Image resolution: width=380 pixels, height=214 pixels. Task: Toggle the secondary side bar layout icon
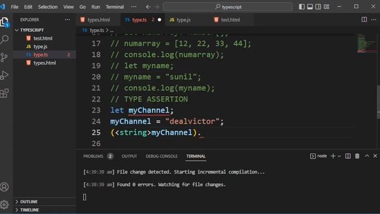point(318,7)
